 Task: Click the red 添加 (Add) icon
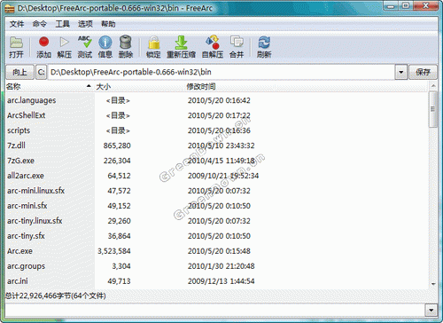coord(43,42)
